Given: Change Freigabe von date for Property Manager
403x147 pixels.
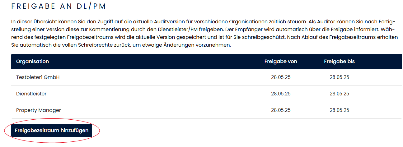Looking at the screenshot, I should (x=281, y=110).
